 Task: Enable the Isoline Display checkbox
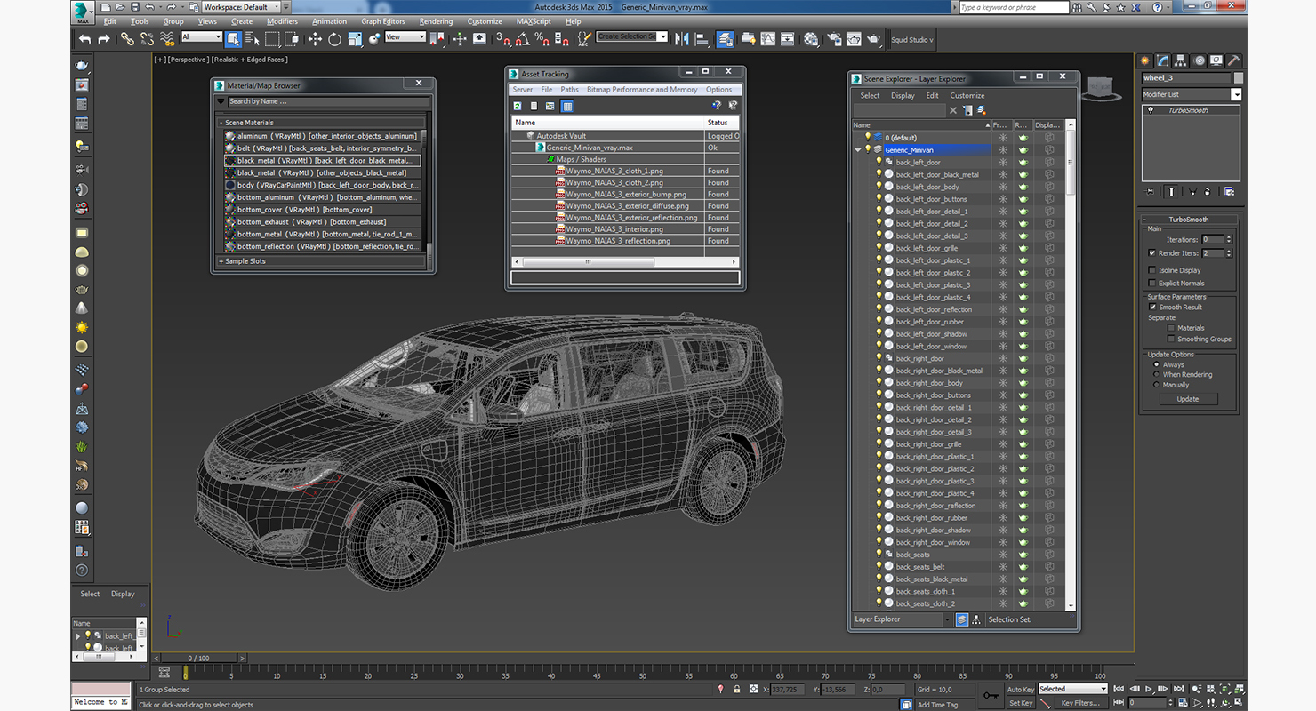(x=1152, y=270)
